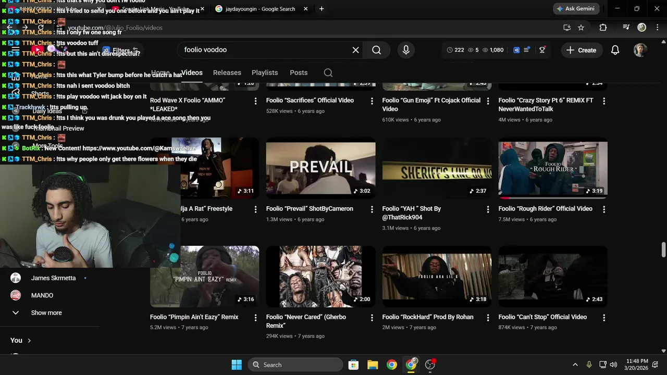
Task: Open Microsoft Store from the taskbar
Action: (353, 365)
